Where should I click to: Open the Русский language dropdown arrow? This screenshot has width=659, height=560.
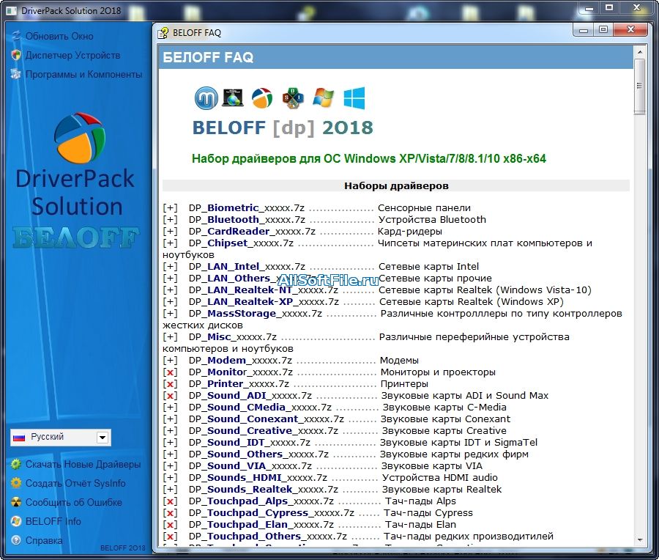click(103, 438)
